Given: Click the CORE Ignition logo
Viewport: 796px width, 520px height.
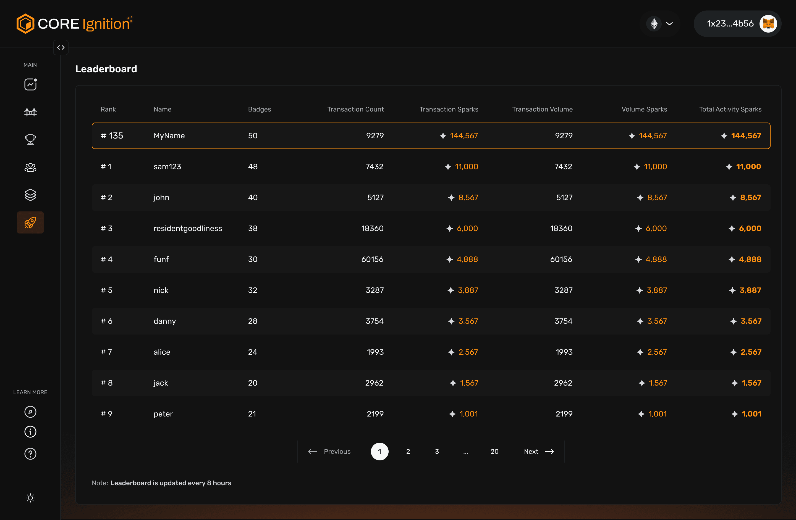Looking at the screenshot, I should [x=74, y=24].
